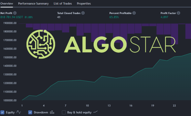Switch to the Overview tab
This screenshot has width=191, height=116.
tap(6, 4)
